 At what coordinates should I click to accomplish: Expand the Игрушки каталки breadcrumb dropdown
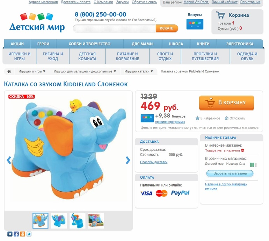coord(139,71)
